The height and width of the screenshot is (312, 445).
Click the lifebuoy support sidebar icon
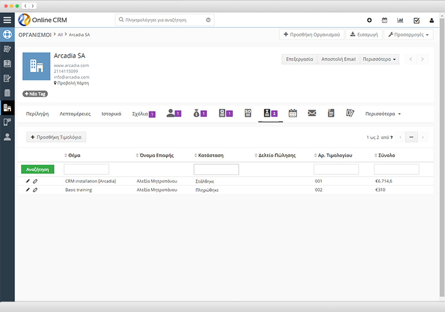[x=7, y=35]
